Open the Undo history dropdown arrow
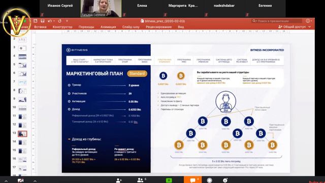 pos(54,21)
